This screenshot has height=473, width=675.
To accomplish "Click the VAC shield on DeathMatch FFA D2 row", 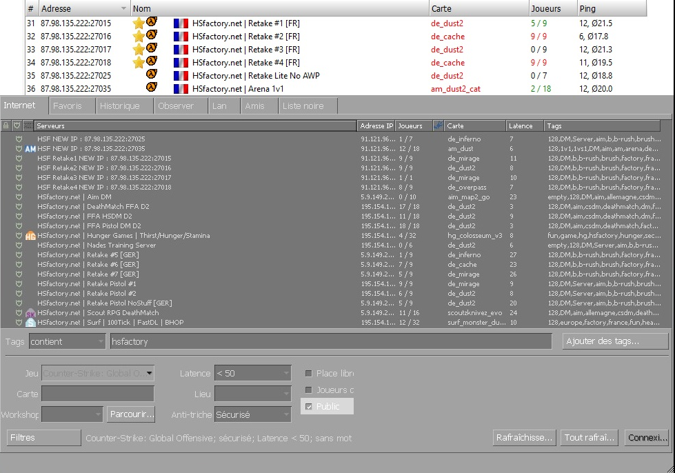I will click(x=19, y=207).
